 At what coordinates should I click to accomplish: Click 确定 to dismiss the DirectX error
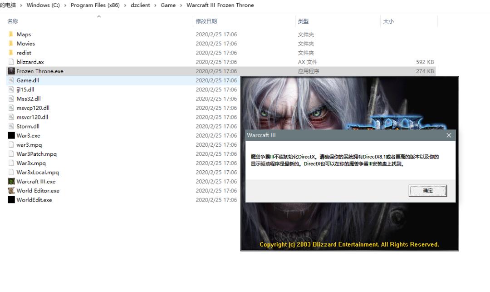coord(427,191)
